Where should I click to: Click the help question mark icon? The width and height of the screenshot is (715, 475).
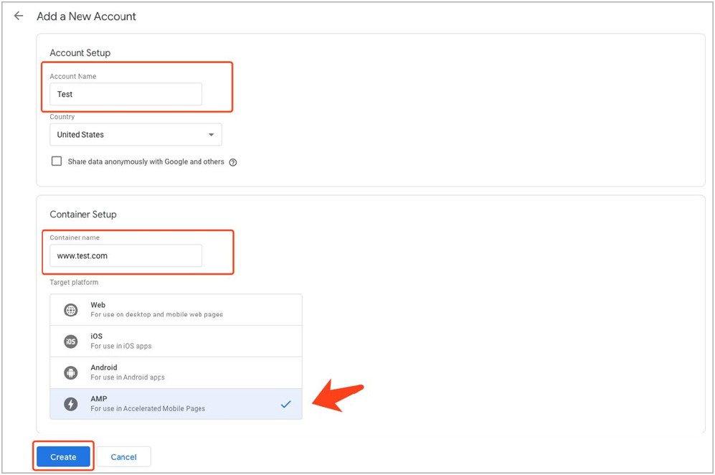(232, 162)
